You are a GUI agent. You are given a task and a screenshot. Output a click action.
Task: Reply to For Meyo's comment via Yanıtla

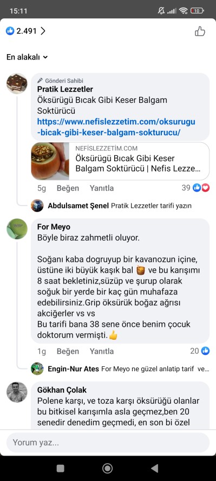tap(102, 351)
